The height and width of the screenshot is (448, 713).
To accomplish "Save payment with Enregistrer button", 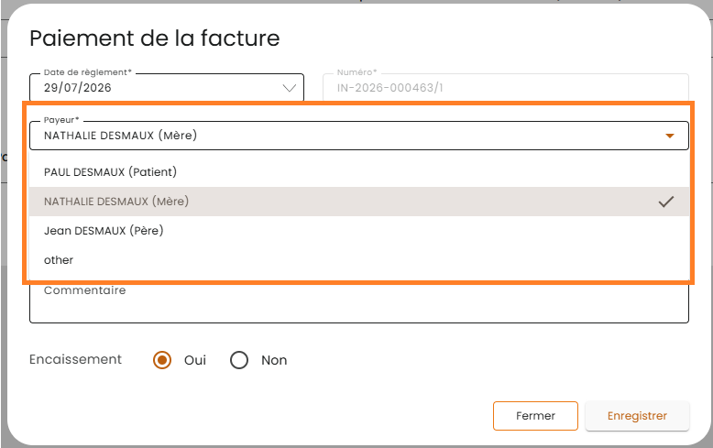I will coord(637,416).
